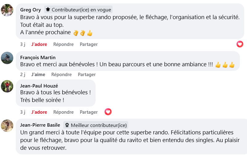This screenshot has width=247, height=155.
Task: Open Greg Ory's name link
Action: 30,10
